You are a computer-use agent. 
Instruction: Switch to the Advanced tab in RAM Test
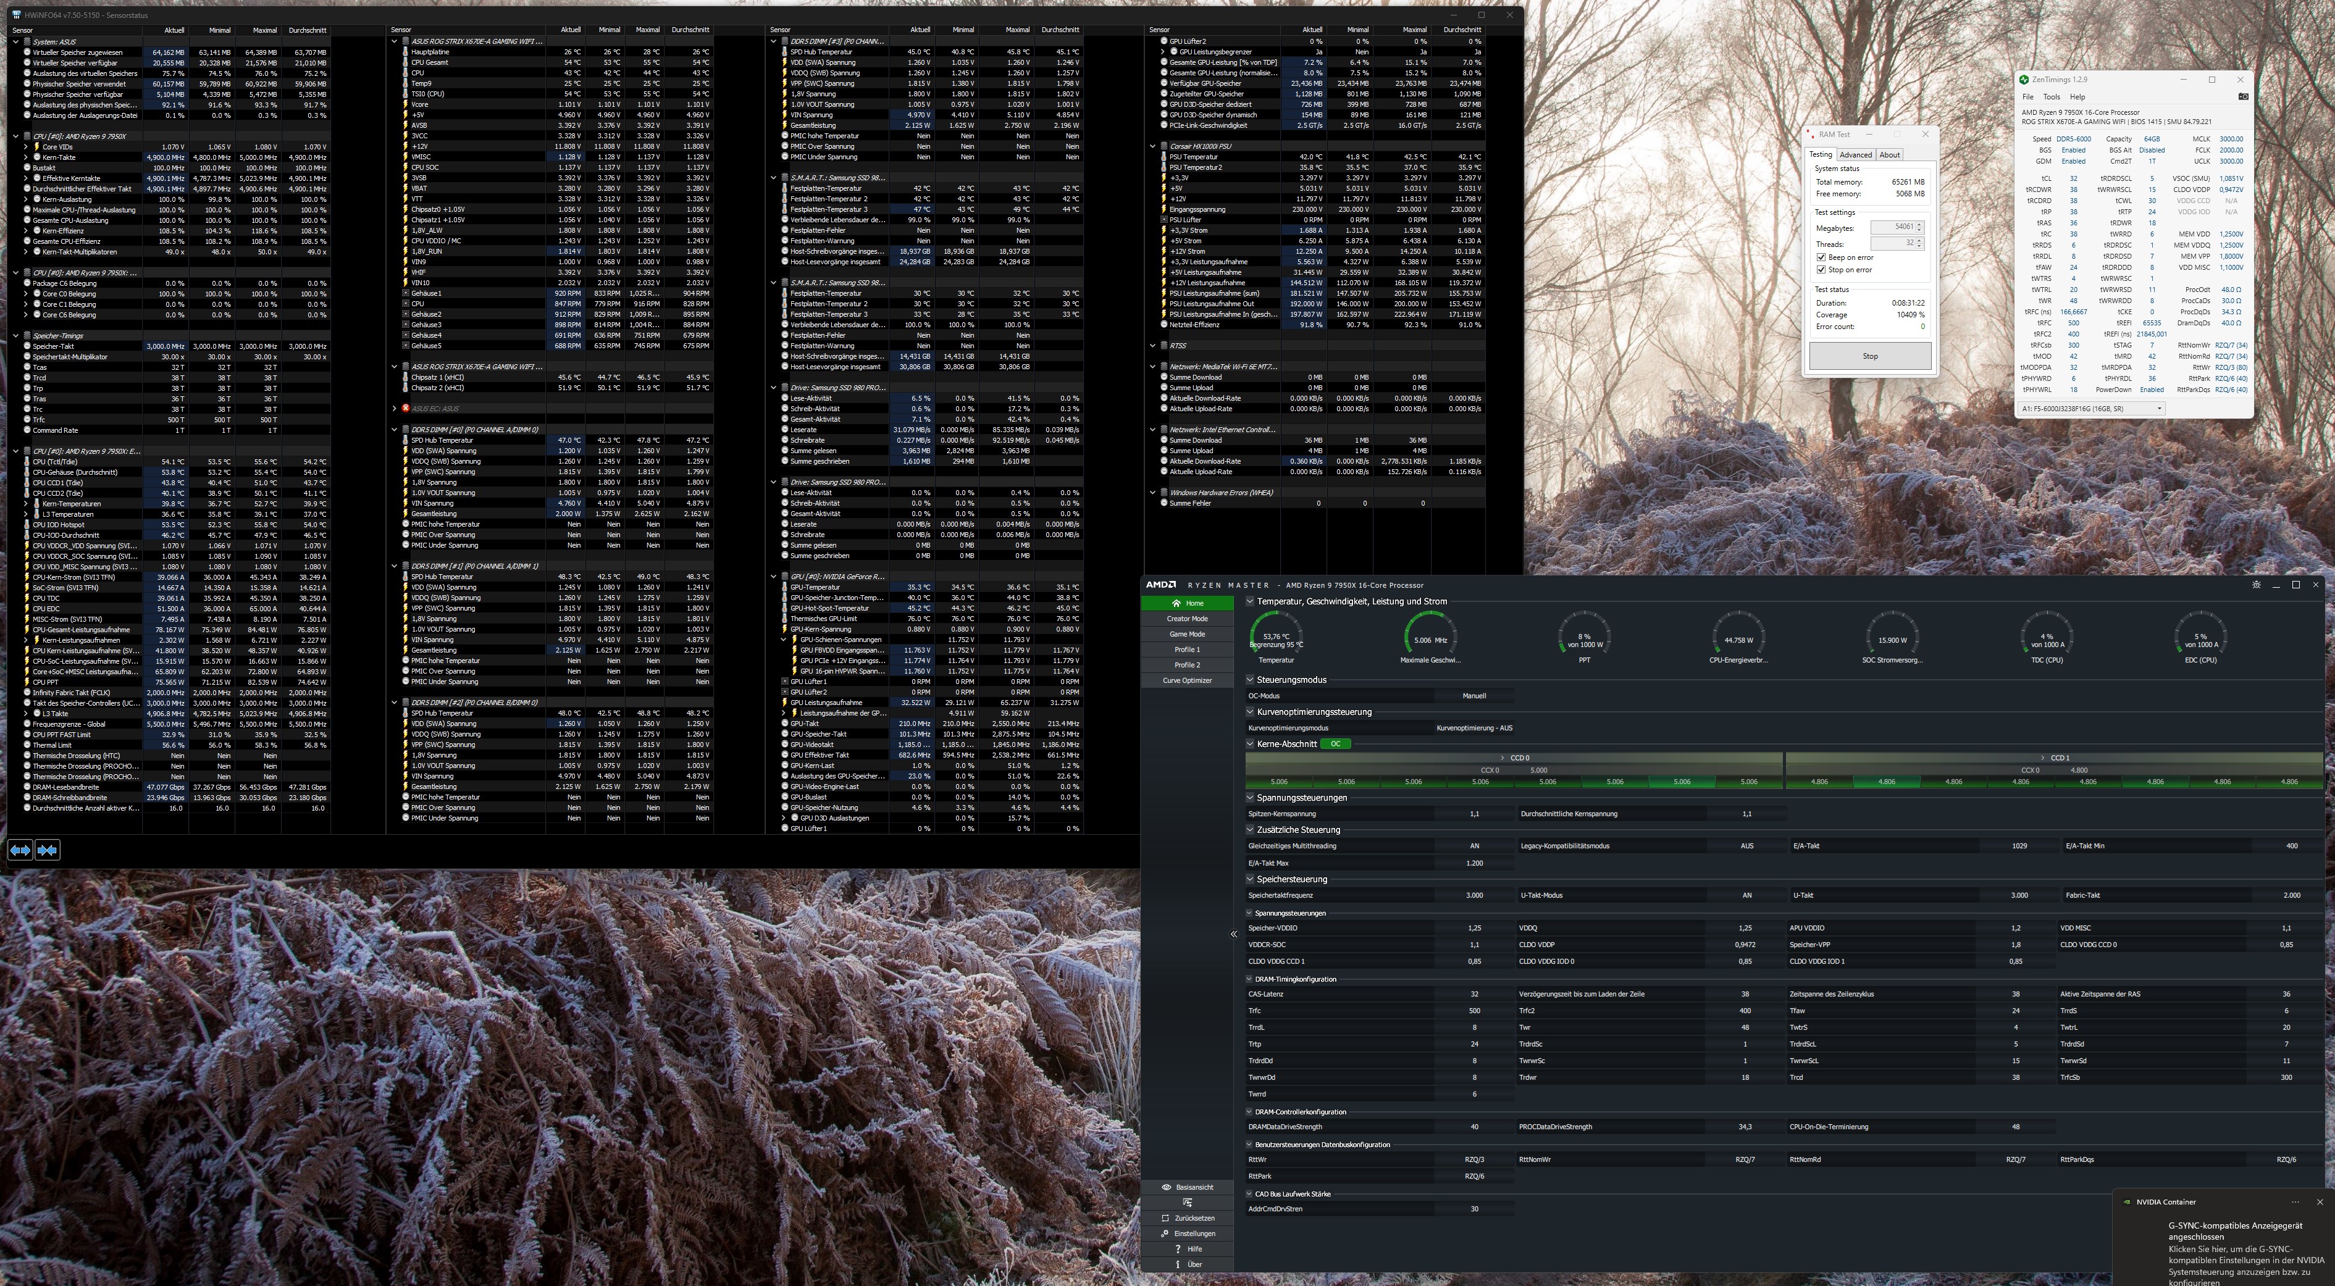1856,155
